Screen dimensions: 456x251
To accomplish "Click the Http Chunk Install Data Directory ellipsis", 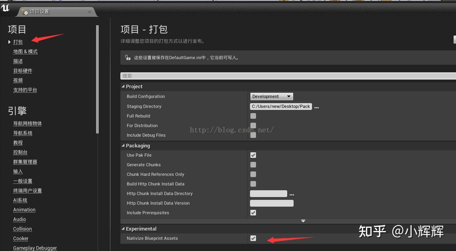I will coord(292,194).
